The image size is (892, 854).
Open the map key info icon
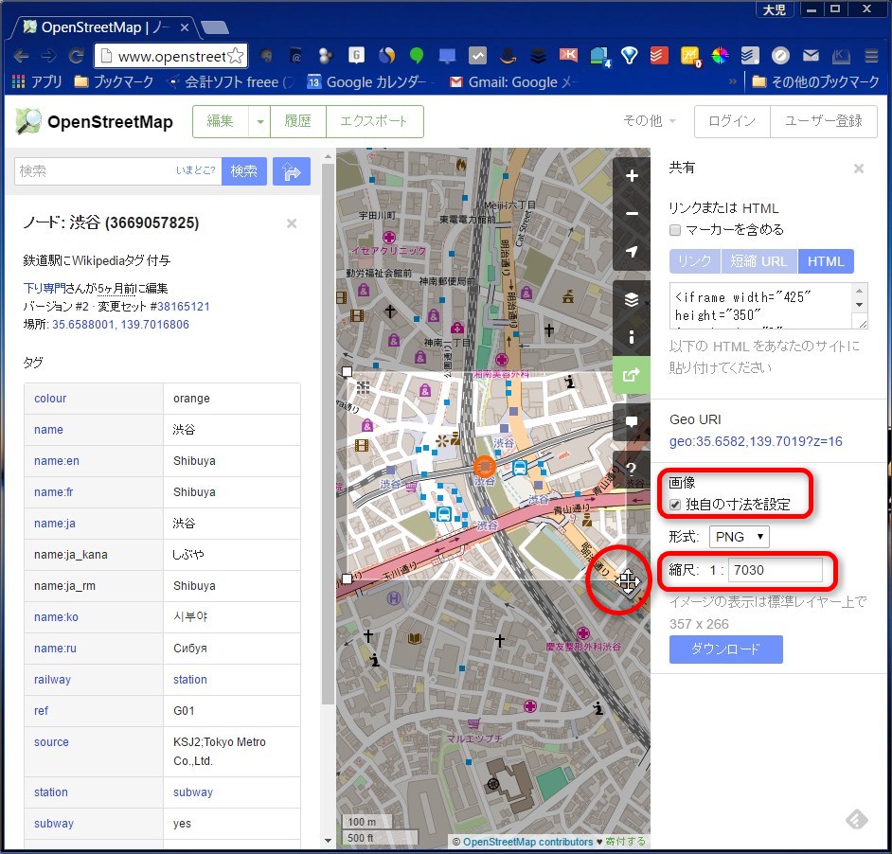click(632, 337)
